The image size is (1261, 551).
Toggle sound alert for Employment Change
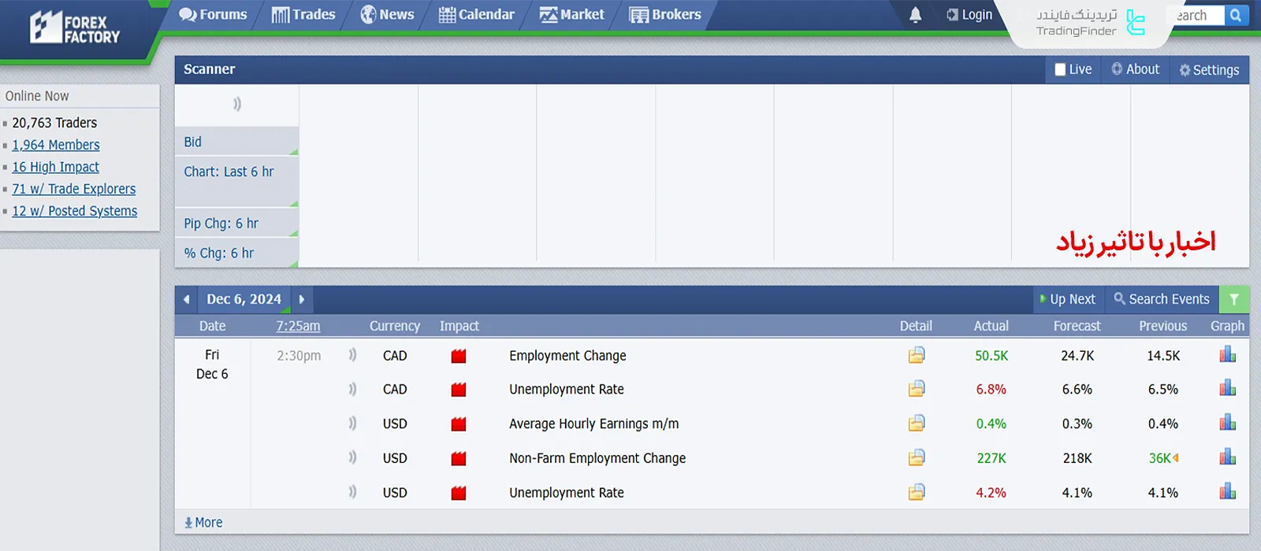pos(352,356)
